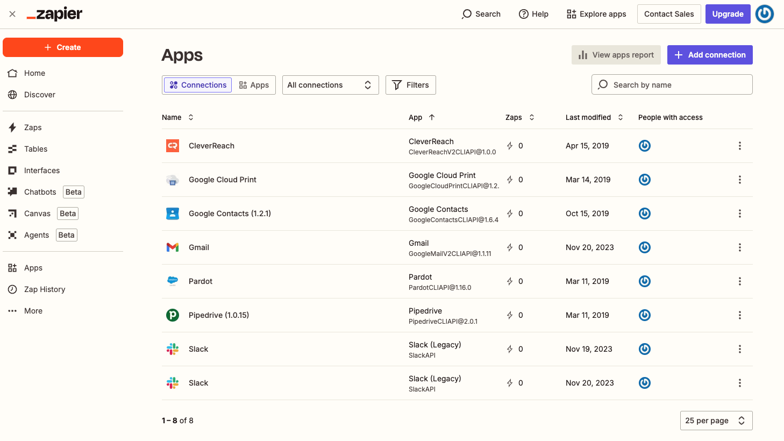Open the Search in the top bar
Viewport: 784px width, 441px height.
click(x=481, y=14)
